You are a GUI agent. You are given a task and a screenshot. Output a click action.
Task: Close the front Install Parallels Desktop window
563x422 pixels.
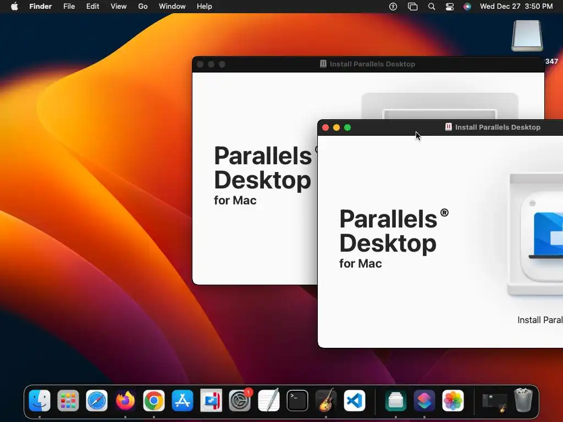pos(325,127)
